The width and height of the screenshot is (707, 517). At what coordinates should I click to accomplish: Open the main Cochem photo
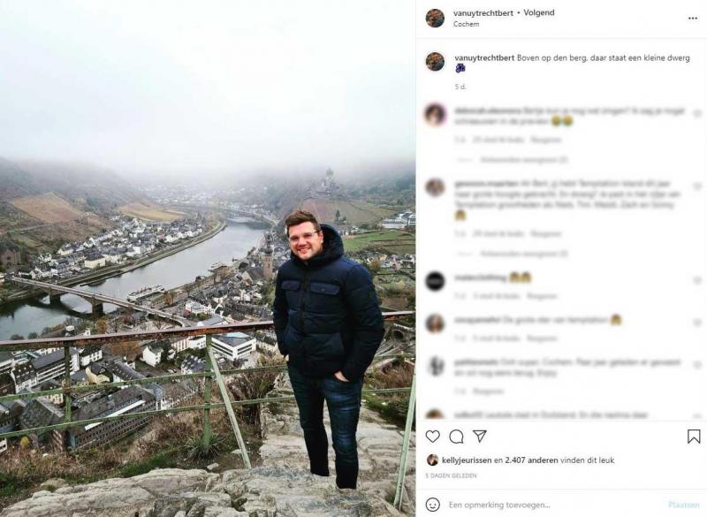(208, 258)
